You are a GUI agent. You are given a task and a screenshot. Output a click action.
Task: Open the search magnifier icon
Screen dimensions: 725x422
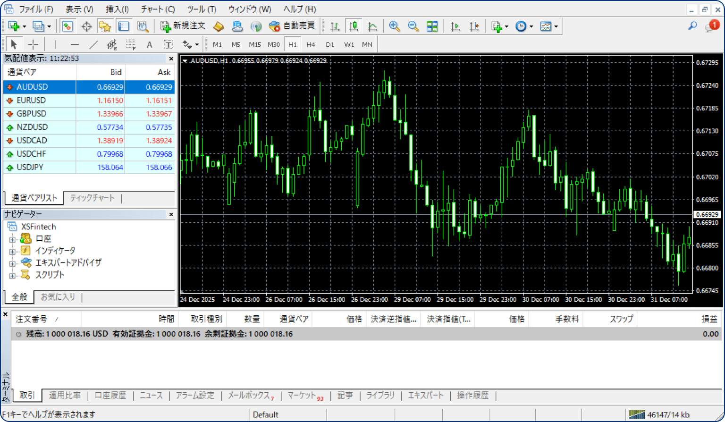(692, 26)
